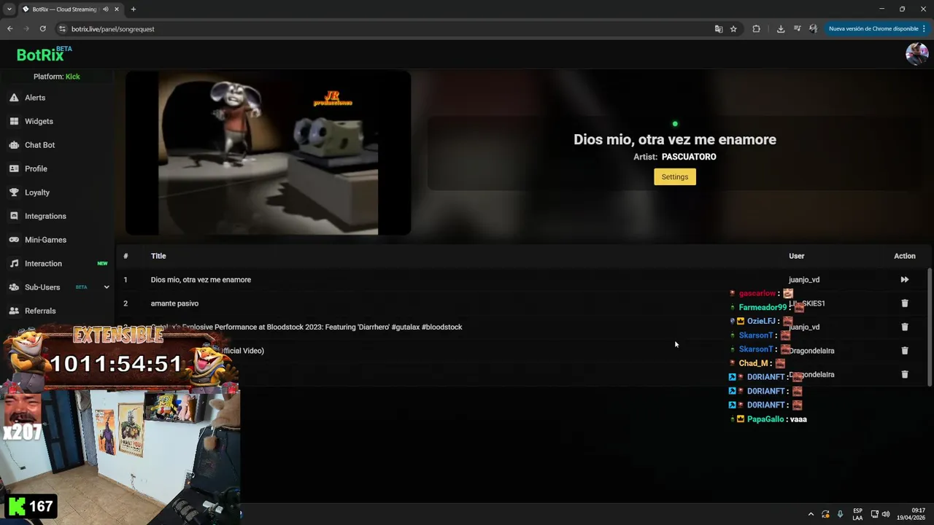Open the Mini-Games section
The image size is (934, 525).
[x=45, y=240]
